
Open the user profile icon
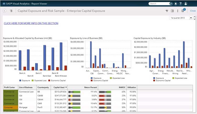(186, 4)
